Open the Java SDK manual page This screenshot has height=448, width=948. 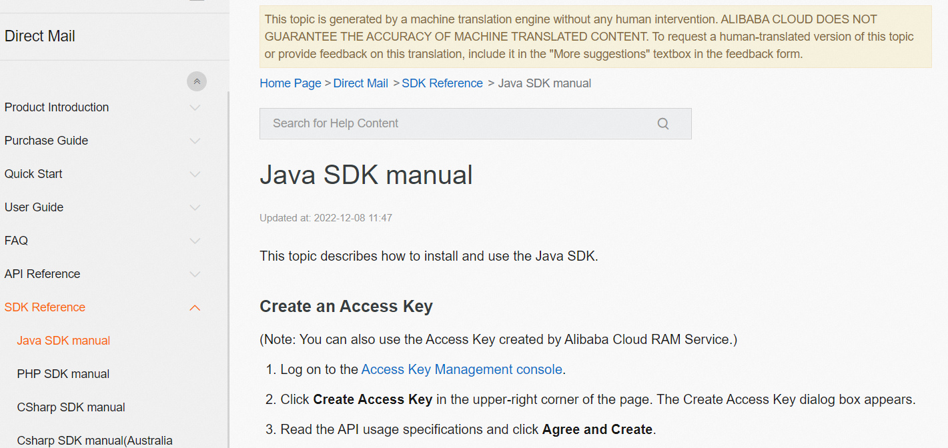tap(63, 341)
